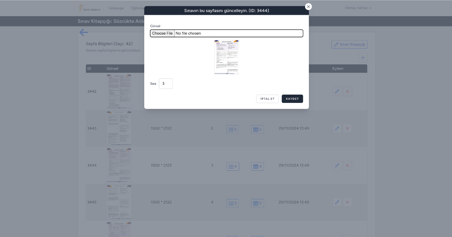Open the table icon with 4 in row 3444

point(257,166)
